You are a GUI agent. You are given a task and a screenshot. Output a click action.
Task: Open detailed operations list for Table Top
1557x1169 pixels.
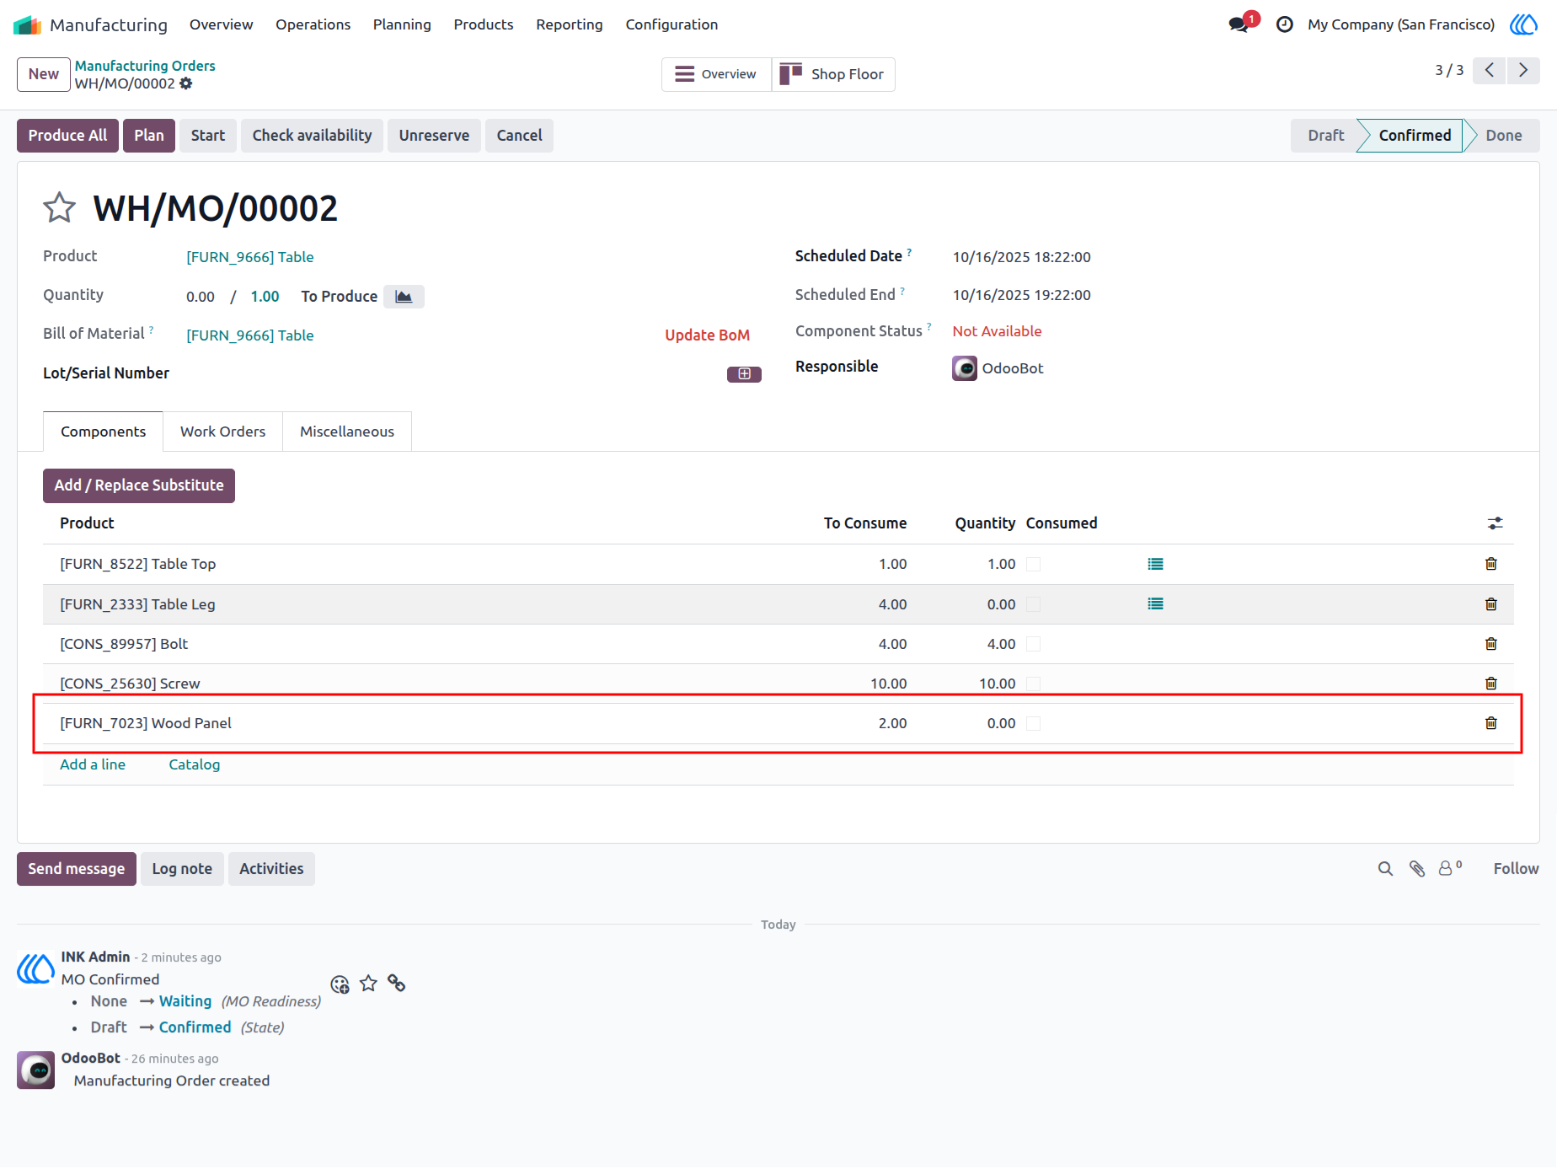pyautogui.click(x=1155, y=564)
